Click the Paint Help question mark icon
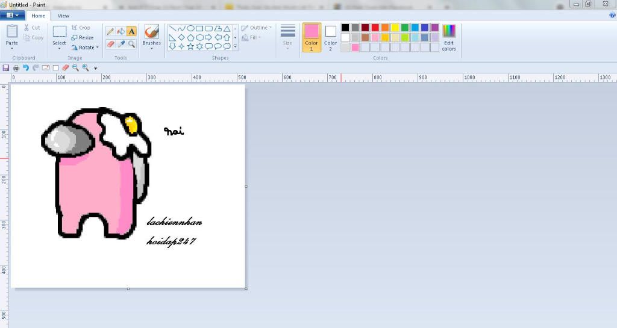 tap(612, 15)
